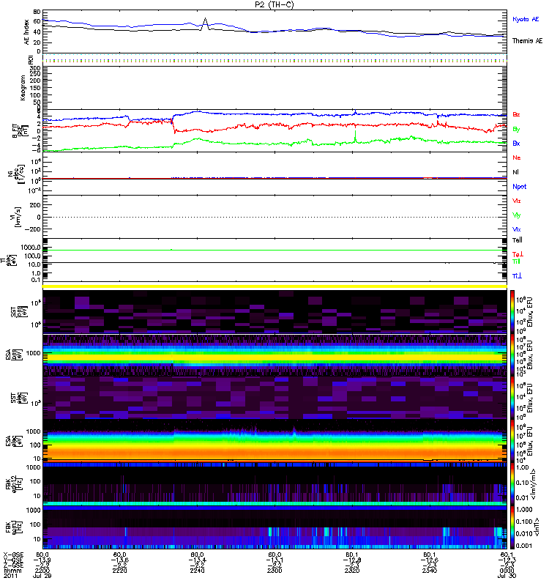549x586 pixels.
Task: Click the red Te perpendicular legend label
Action: (518, 254)
